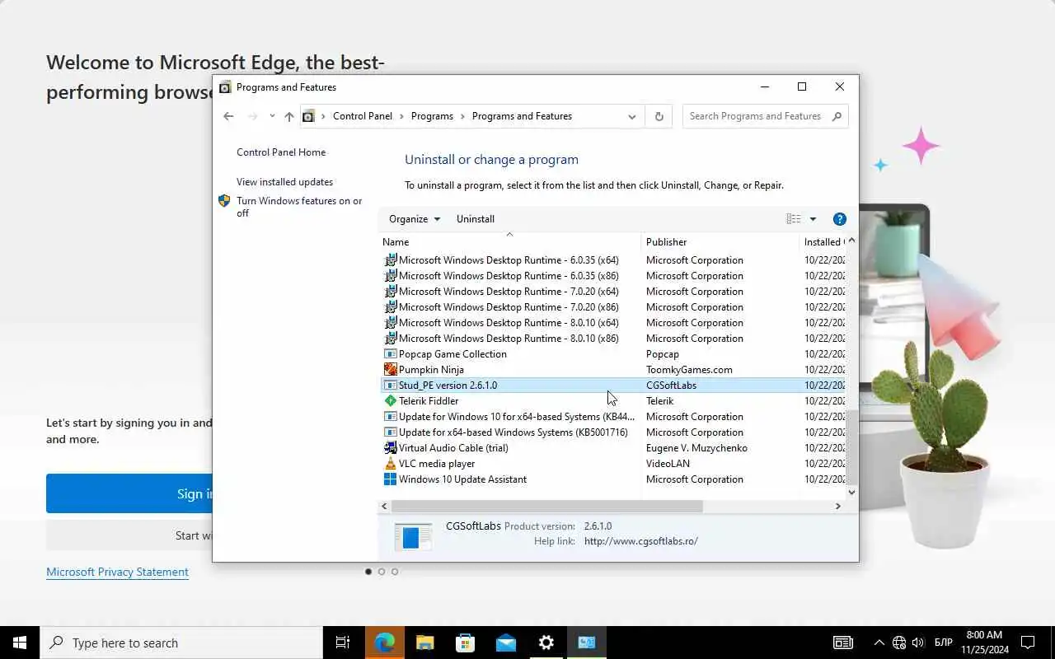The width and height of the screenshot is (1055, 659).
Task: Sort list by Publisher column header
Action: click(720, 242)
